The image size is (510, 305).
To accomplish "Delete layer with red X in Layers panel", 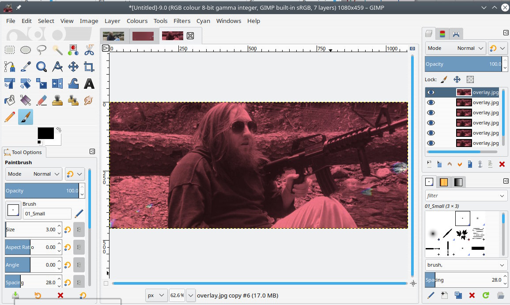I will (502, 164).
